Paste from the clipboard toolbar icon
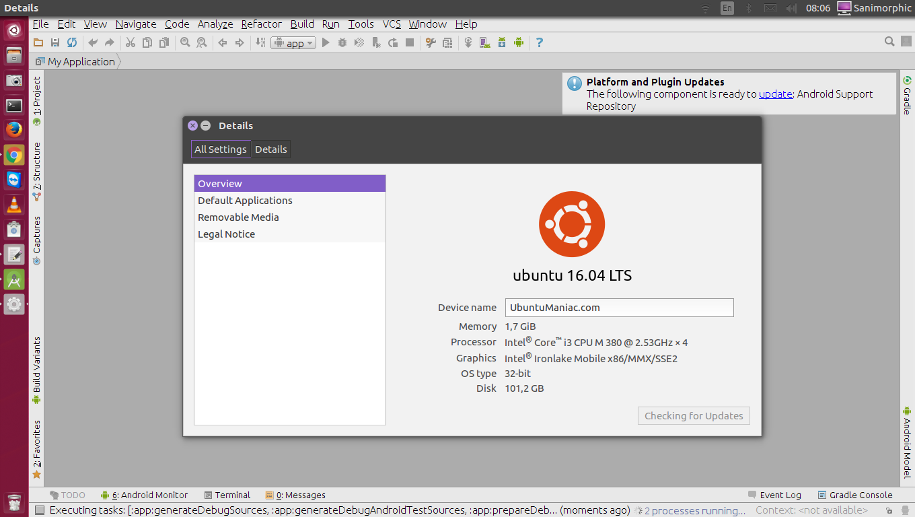The height and width of the screenshot is (517, 915). click(164, 42)
